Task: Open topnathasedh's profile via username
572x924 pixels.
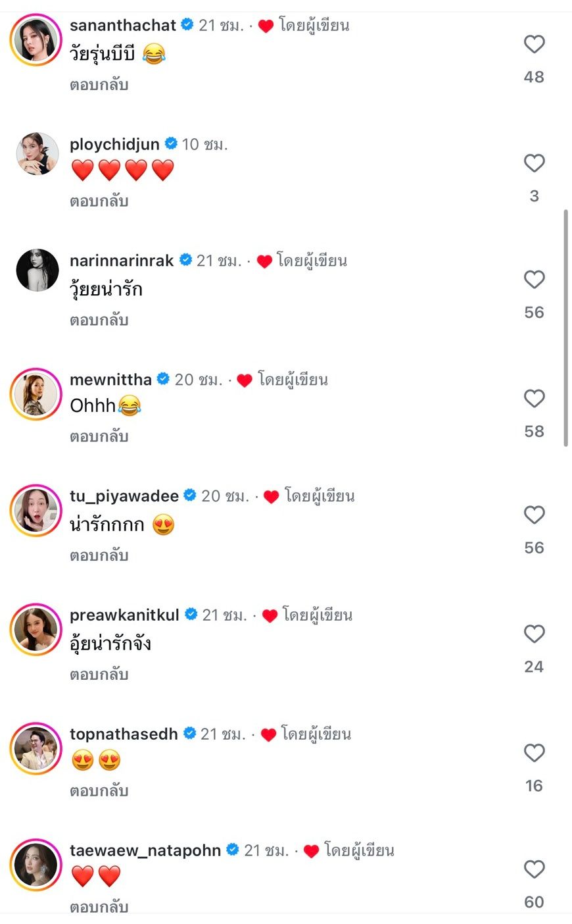Action: (x=124, y=734)
